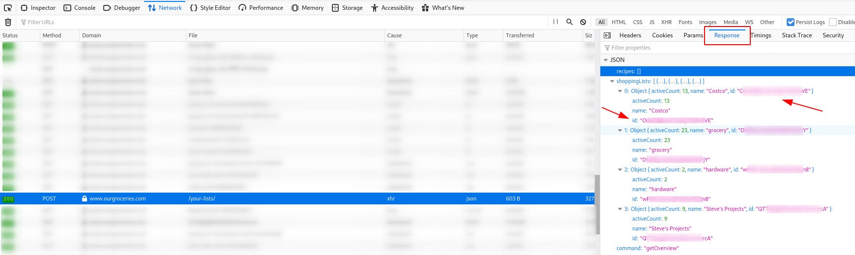Open the Style Editor panel

point(210,8)
